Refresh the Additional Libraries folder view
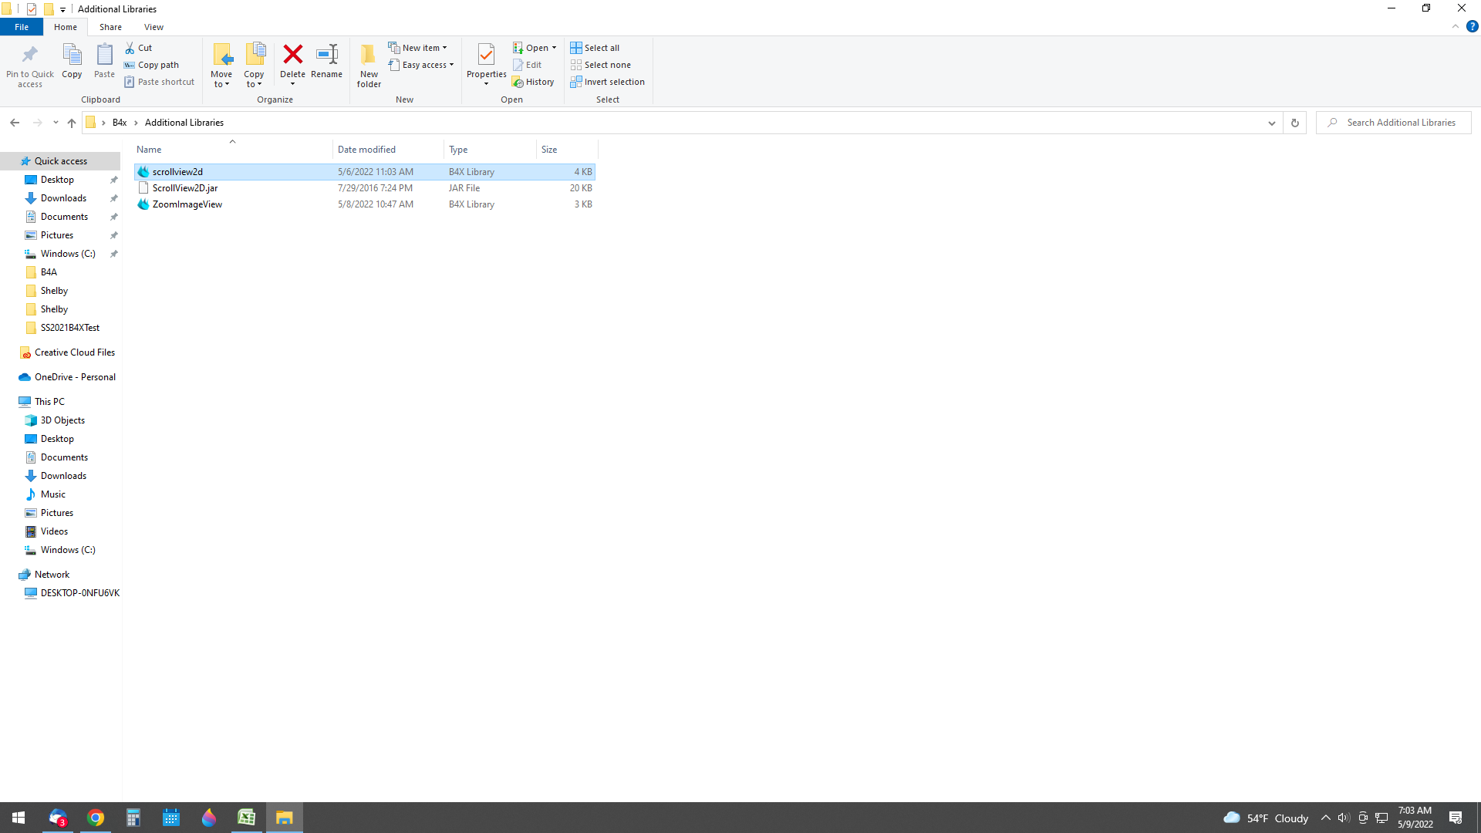The width and height of the screenshot is (1481, 833). pos(1295,123)
